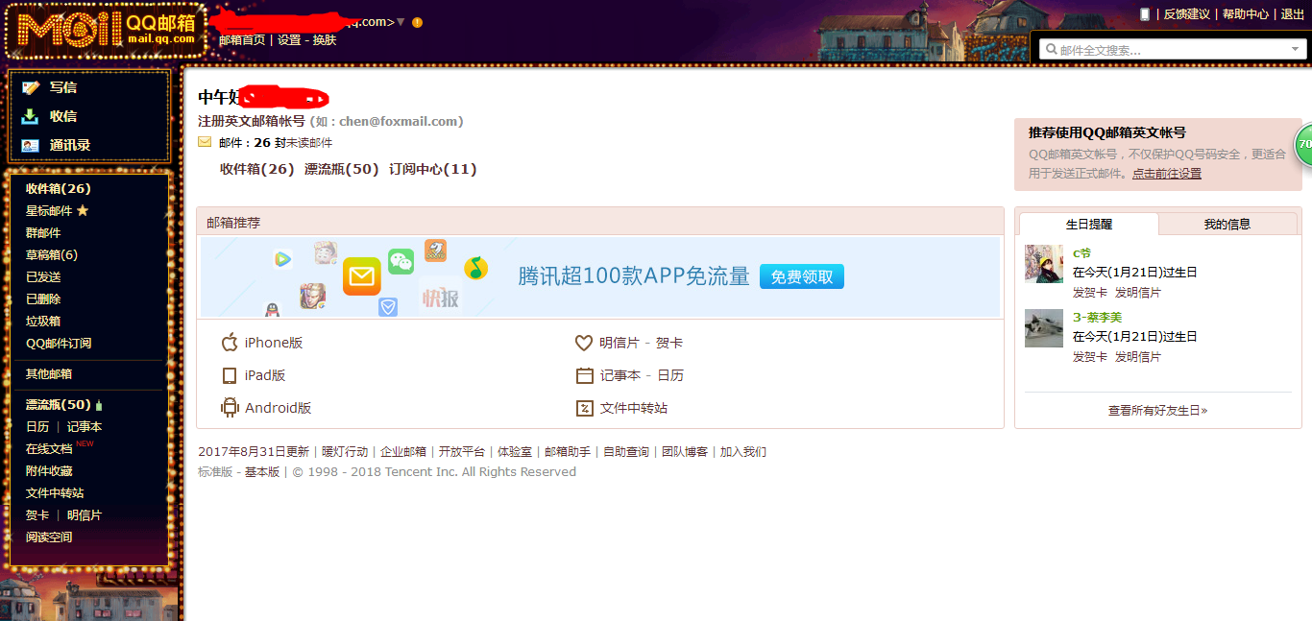Click the Apple icon for iPhone版
The width and height of the screenshot is (1312, 621).
point(230,343)
